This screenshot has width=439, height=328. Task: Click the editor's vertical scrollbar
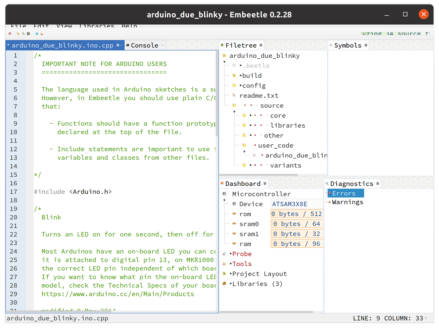click(x=217, y=93)
